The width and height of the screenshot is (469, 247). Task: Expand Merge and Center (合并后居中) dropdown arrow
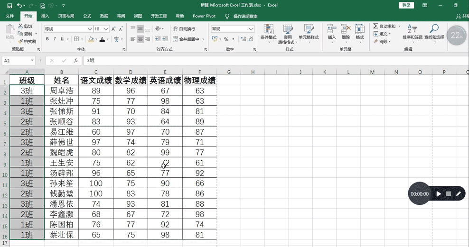click(x=203, y=39)
